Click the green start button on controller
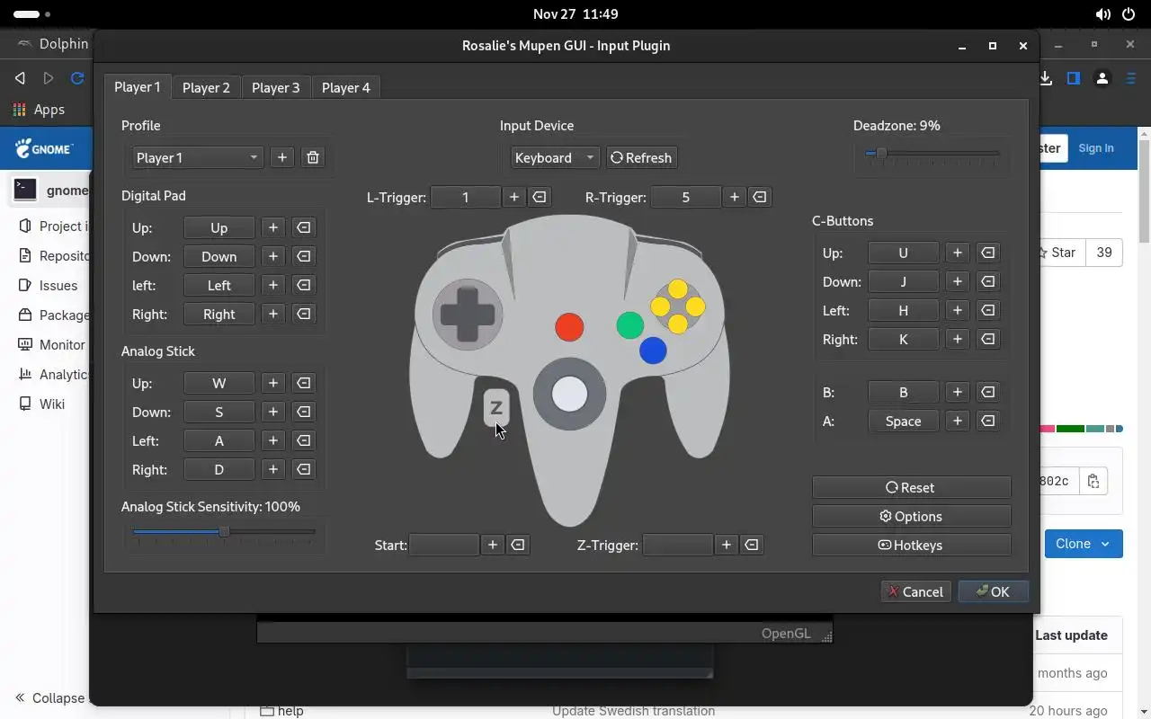This screenshot has height=719, width=1151. coord(630,325)
